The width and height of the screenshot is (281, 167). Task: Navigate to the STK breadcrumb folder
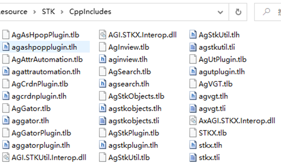point(49,12)
